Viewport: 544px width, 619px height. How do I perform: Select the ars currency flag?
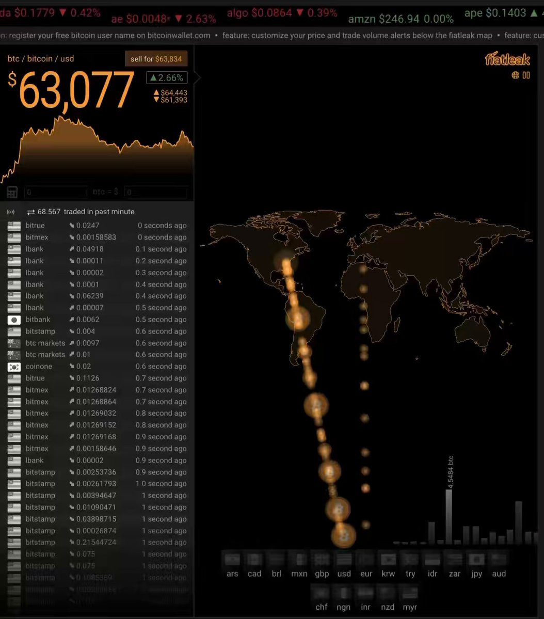(x=232, y=560)
